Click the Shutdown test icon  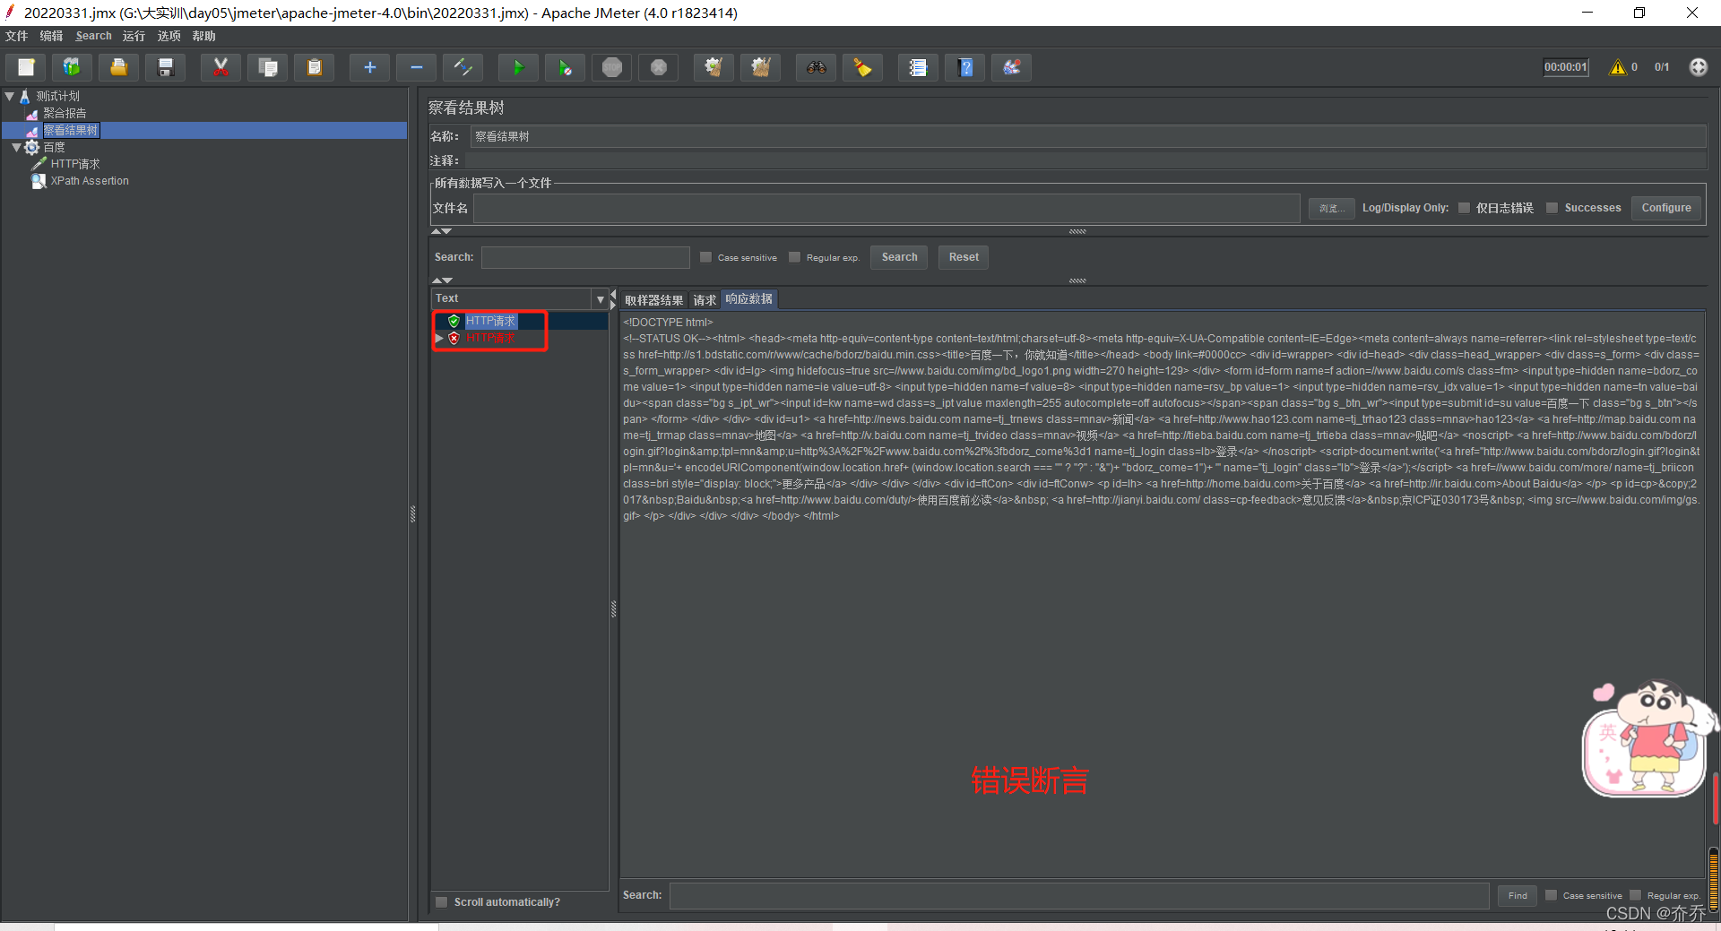659,67
